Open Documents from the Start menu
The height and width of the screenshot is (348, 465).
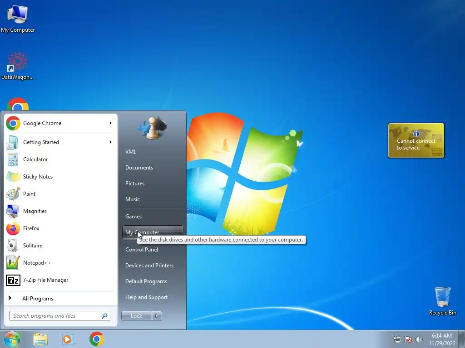pos(139,168)
